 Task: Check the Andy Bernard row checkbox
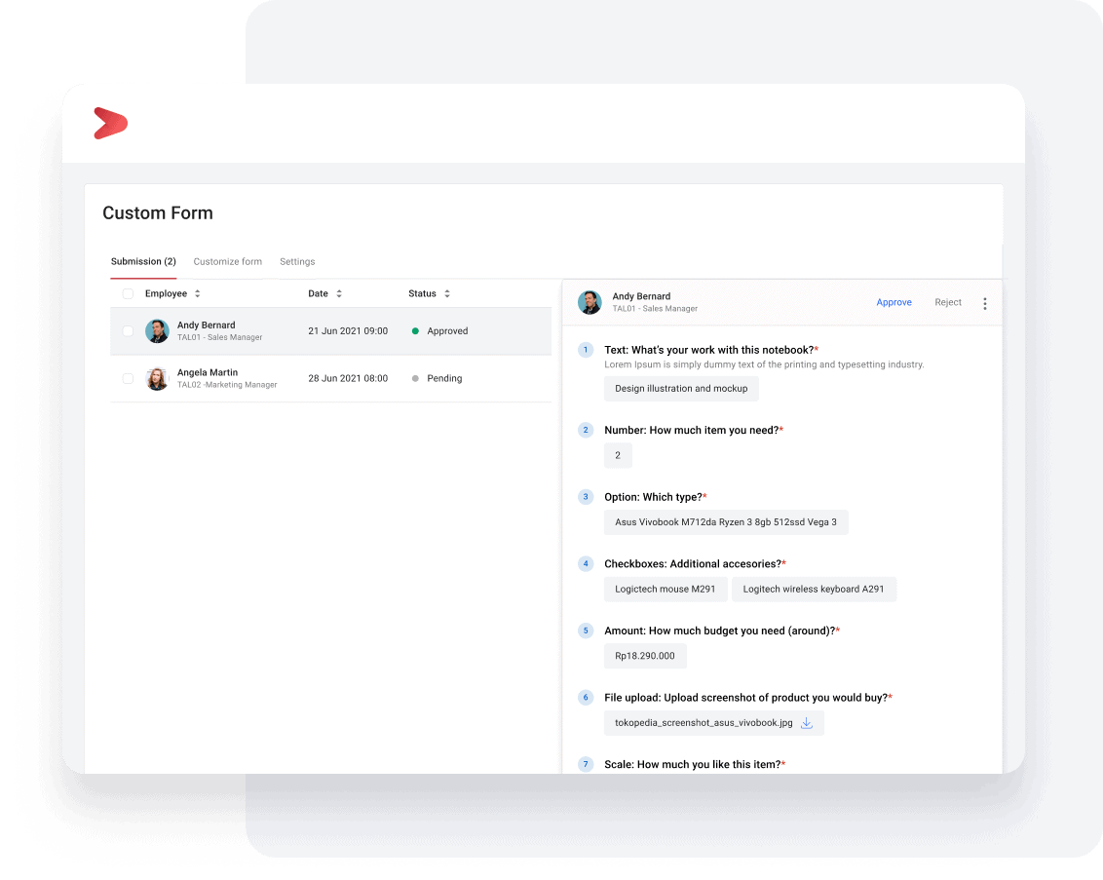click(x=128, y=331)
